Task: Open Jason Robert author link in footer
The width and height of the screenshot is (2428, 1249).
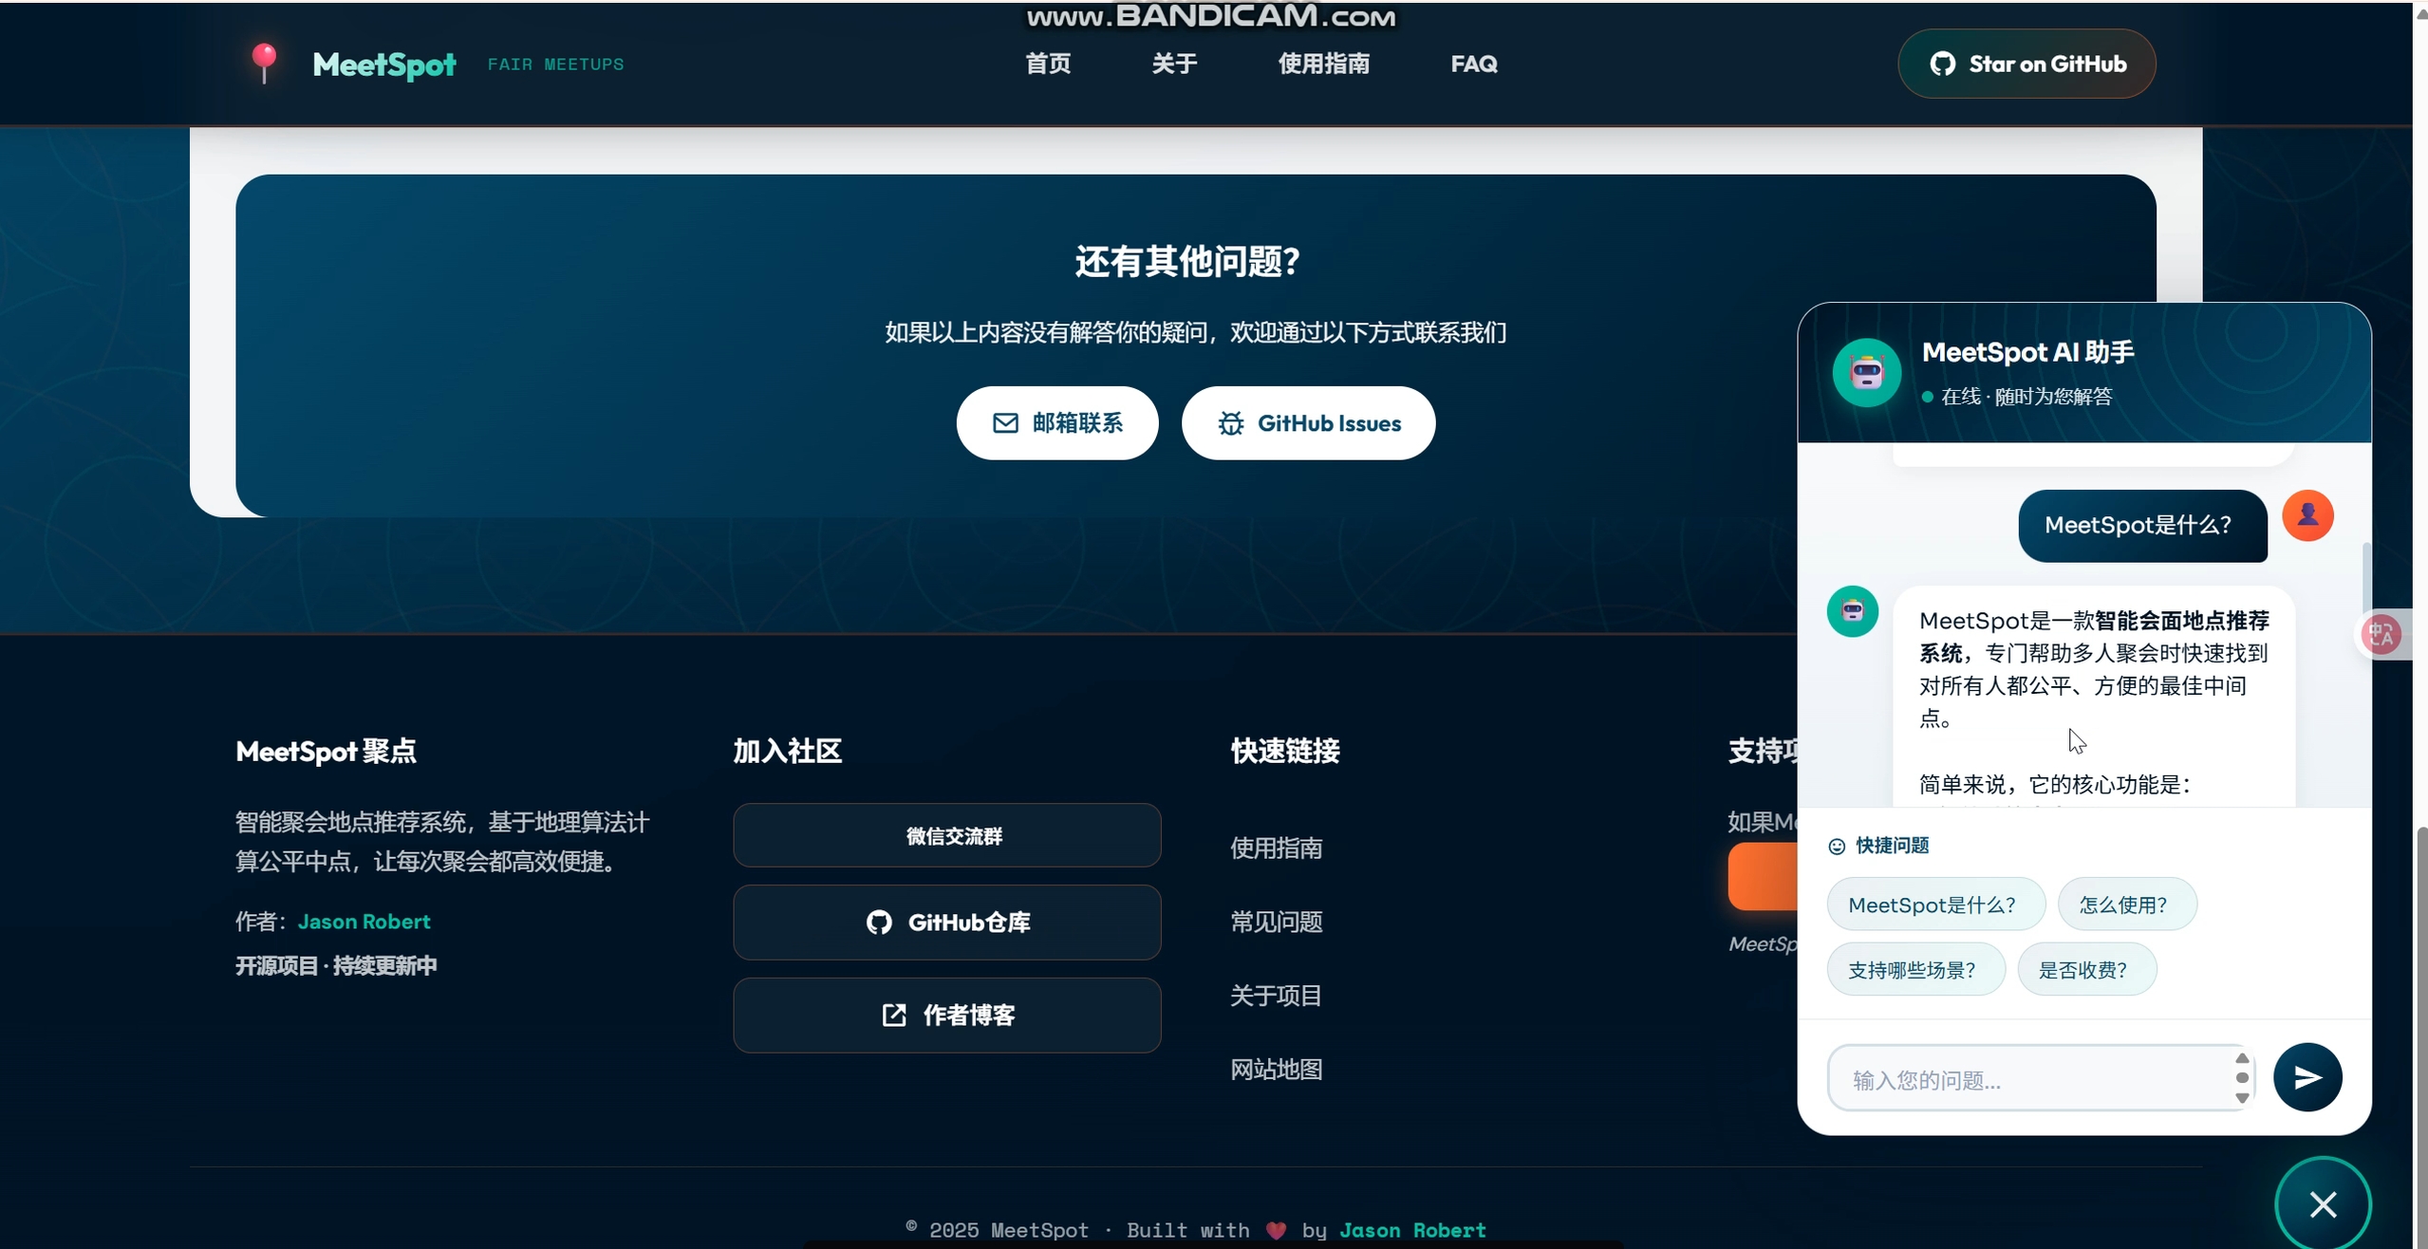Action: click(x=364, y=921)
